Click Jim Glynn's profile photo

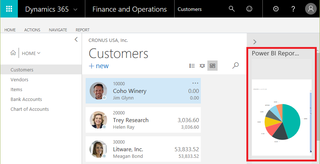(98, 91)
